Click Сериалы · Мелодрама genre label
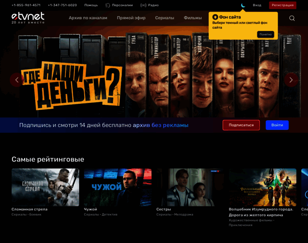The image size is (308, 243). pos(175,215)
